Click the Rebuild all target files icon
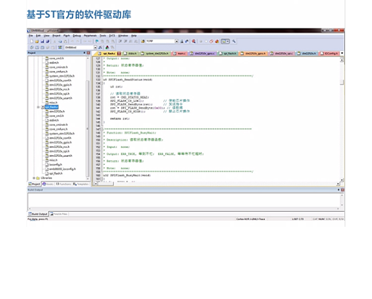Viewport: 372px width, 299px height. tap(42, 48)
